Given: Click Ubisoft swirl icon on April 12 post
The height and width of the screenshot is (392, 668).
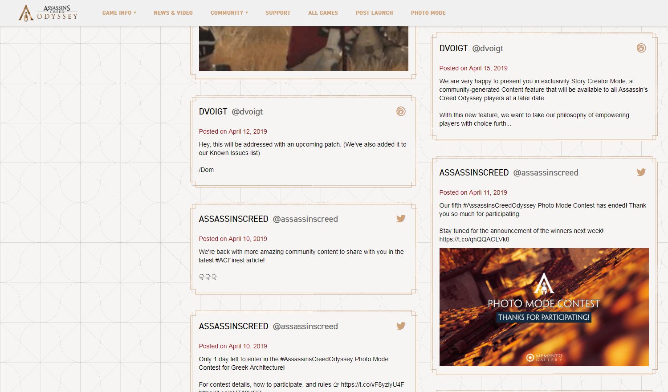Looking at the screenshot, I should click(401, 111).
